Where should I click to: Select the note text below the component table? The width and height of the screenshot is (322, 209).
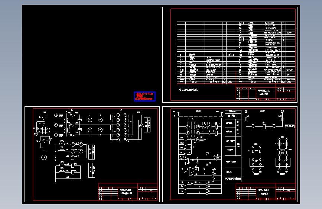click(188, 90)
